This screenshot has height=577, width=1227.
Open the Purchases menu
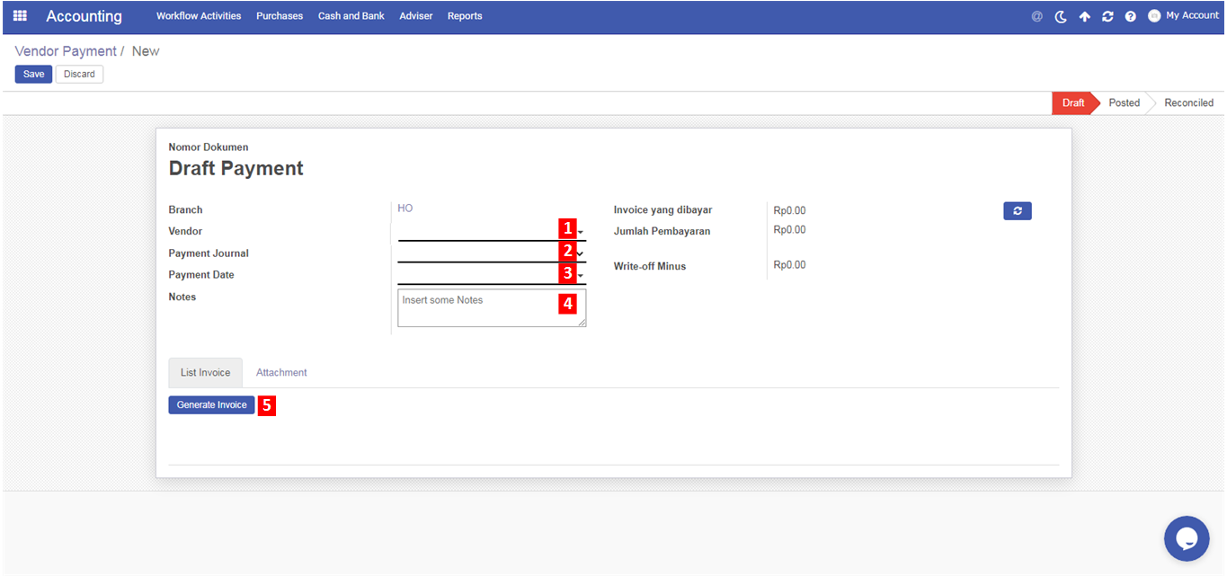point(279,16)
